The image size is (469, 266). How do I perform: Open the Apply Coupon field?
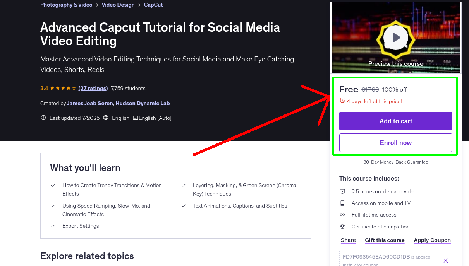432,240
